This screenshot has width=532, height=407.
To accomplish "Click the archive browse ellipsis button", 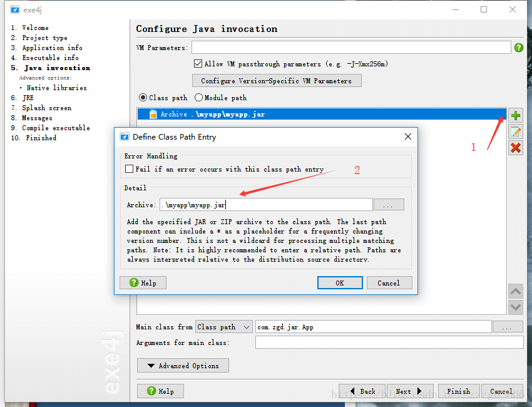I will (x=389, y=205).
